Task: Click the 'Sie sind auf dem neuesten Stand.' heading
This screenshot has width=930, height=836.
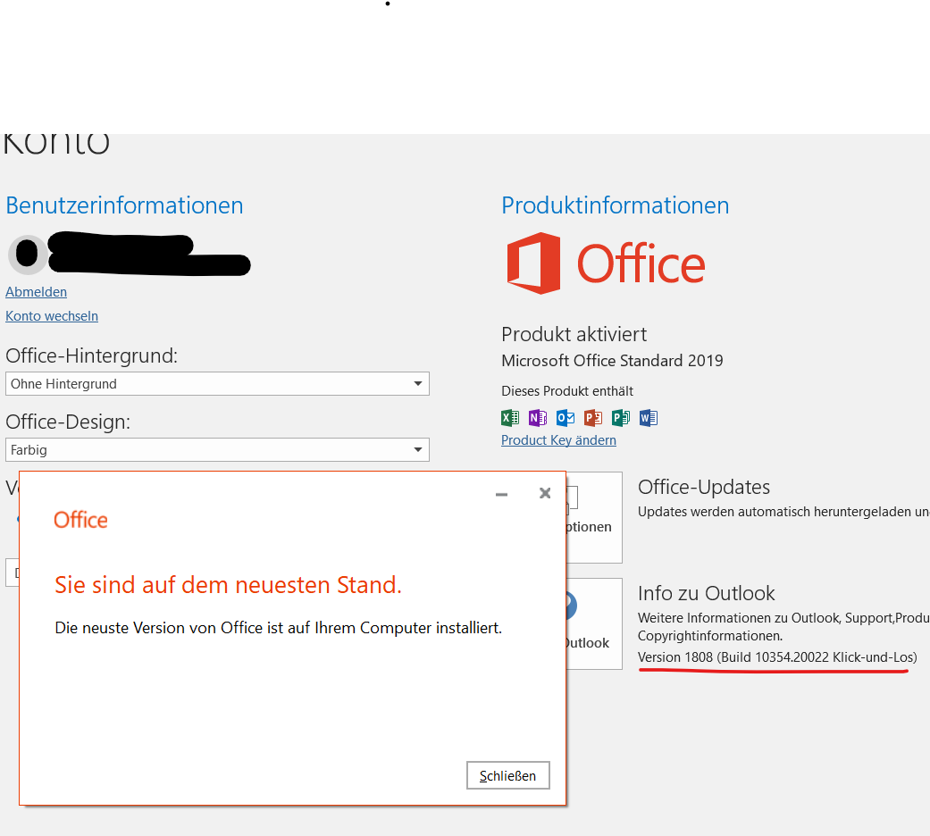Action: [x=229, y=585]
